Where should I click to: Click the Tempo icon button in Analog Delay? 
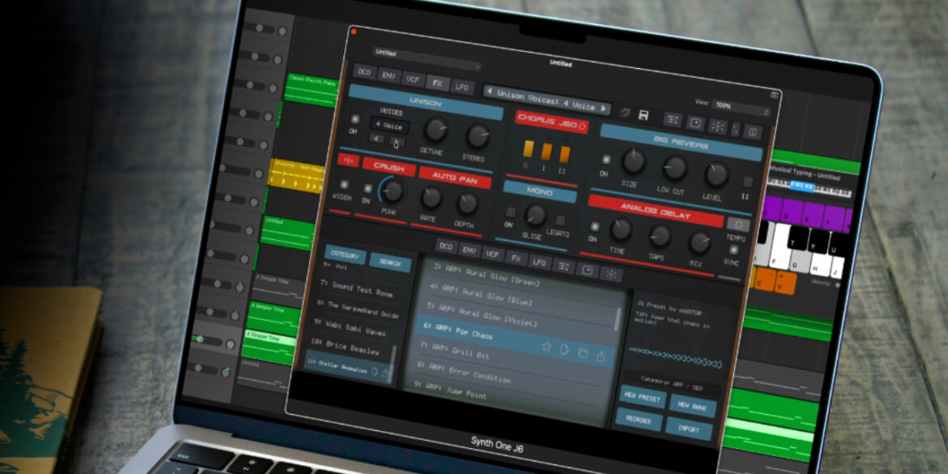pyautogui.click(x=738, y=224)
